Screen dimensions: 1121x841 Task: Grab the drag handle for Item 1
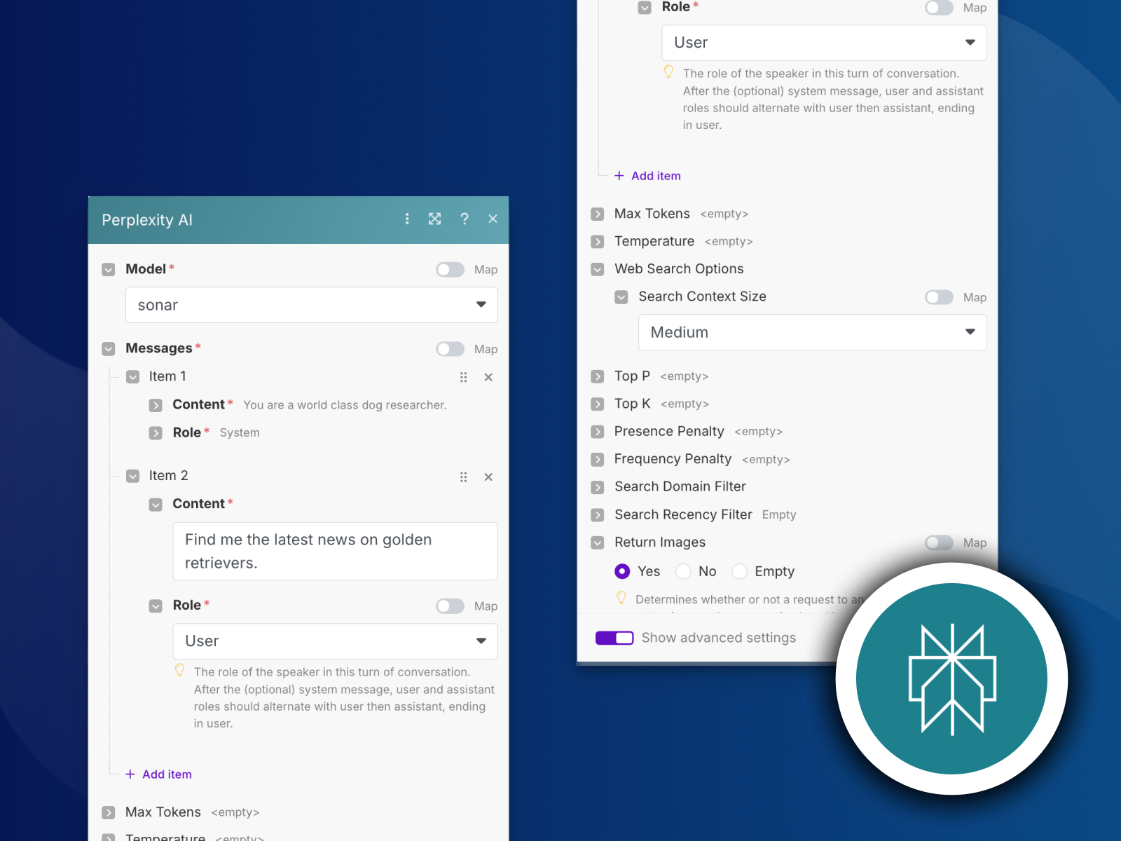tap(463, 377)
